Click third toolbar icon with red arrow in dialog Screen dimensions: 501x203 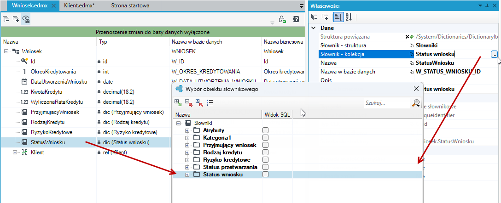pyautogui.click(x=199, y=102)
